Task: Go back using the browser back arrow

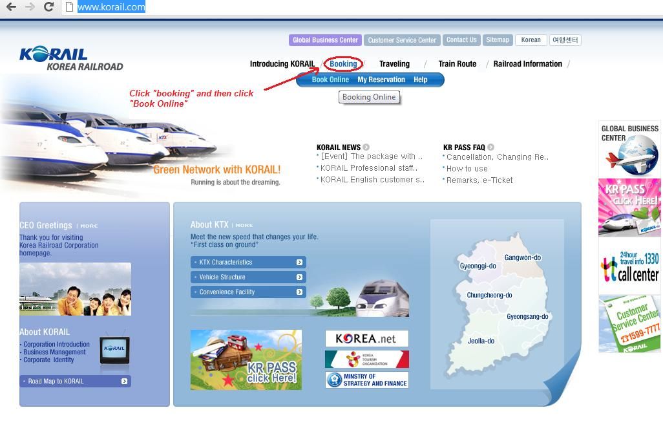Action: (11, 6)
